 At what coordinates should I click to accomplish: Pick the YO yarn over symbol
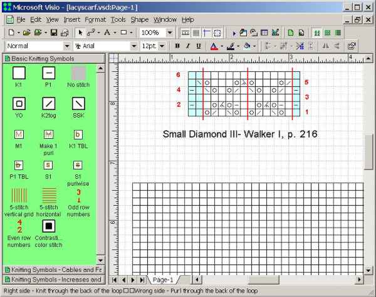click(x=19, y=103)
